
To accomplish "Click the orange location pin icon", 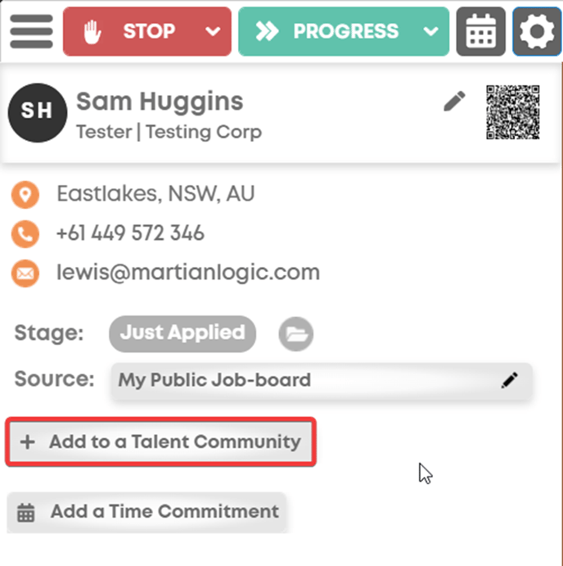I will 25,195.
